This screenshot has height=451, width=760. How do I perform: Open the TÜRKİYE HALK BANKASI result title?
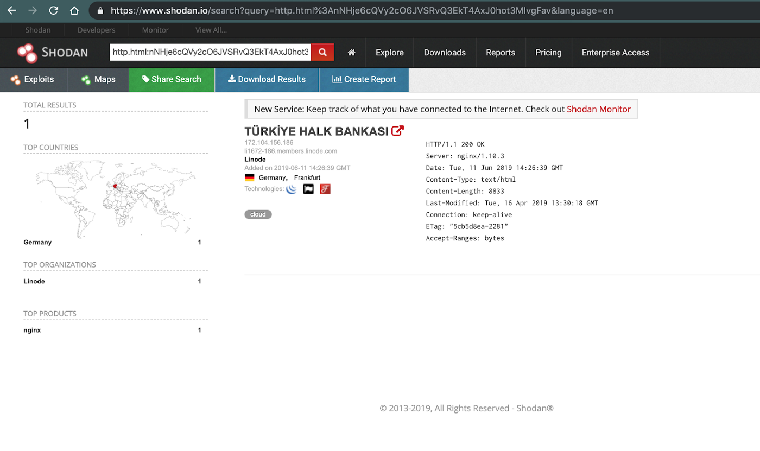316,131
